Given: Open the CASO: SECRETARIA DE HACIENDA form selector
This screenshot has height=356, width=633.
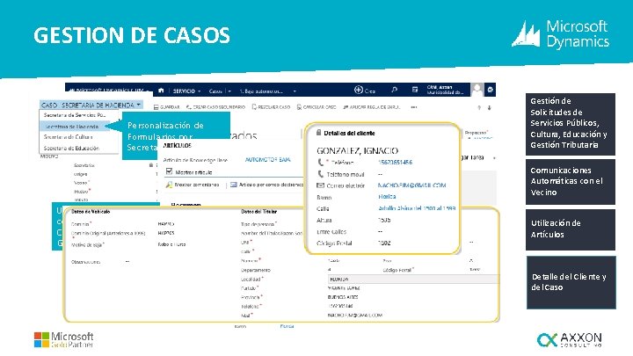Looking at the screenshot, I should click(x=91, y=105).
